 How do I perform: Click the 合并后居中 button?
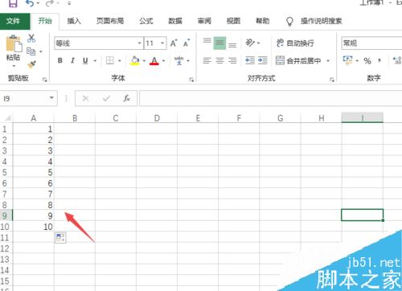298,61
